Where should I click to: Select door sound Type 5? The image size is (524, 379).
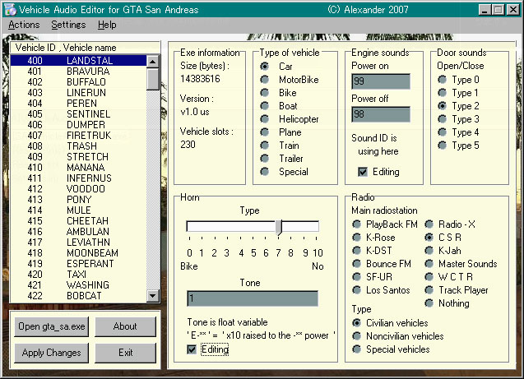point(442,146)
